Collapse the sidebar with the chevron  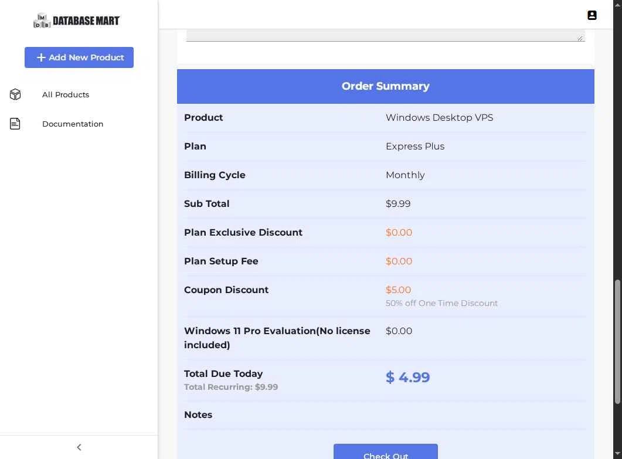coord(79,447)
